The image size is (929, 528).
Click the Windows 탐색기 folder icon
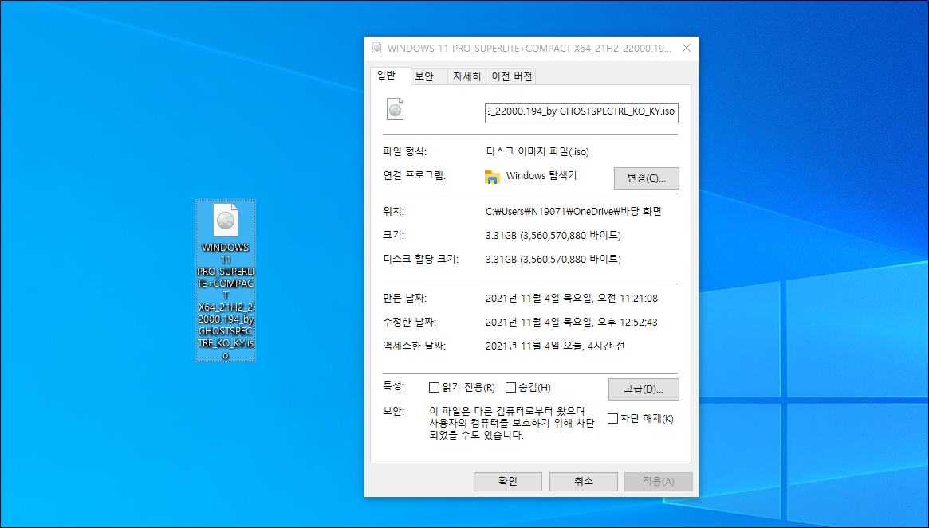coord(492,176)
